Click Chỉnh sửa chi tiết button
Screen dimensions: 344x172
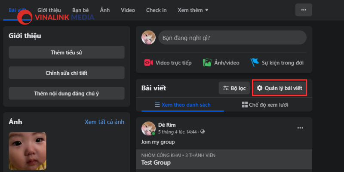tap(67, 73)
